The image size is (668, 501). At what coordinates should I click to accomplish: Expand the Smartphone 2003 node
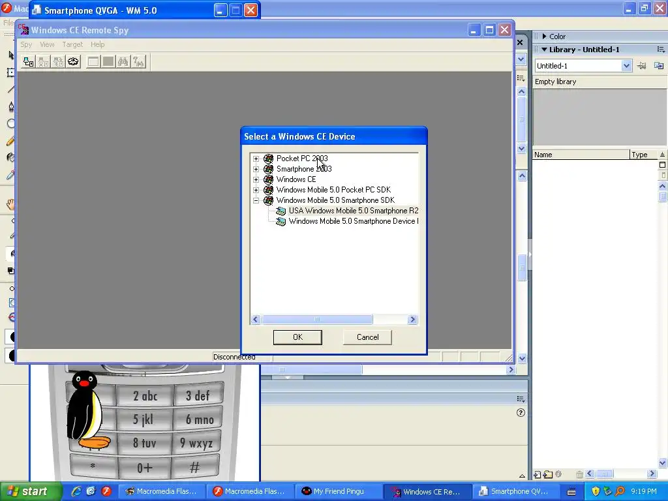point(256,169)
